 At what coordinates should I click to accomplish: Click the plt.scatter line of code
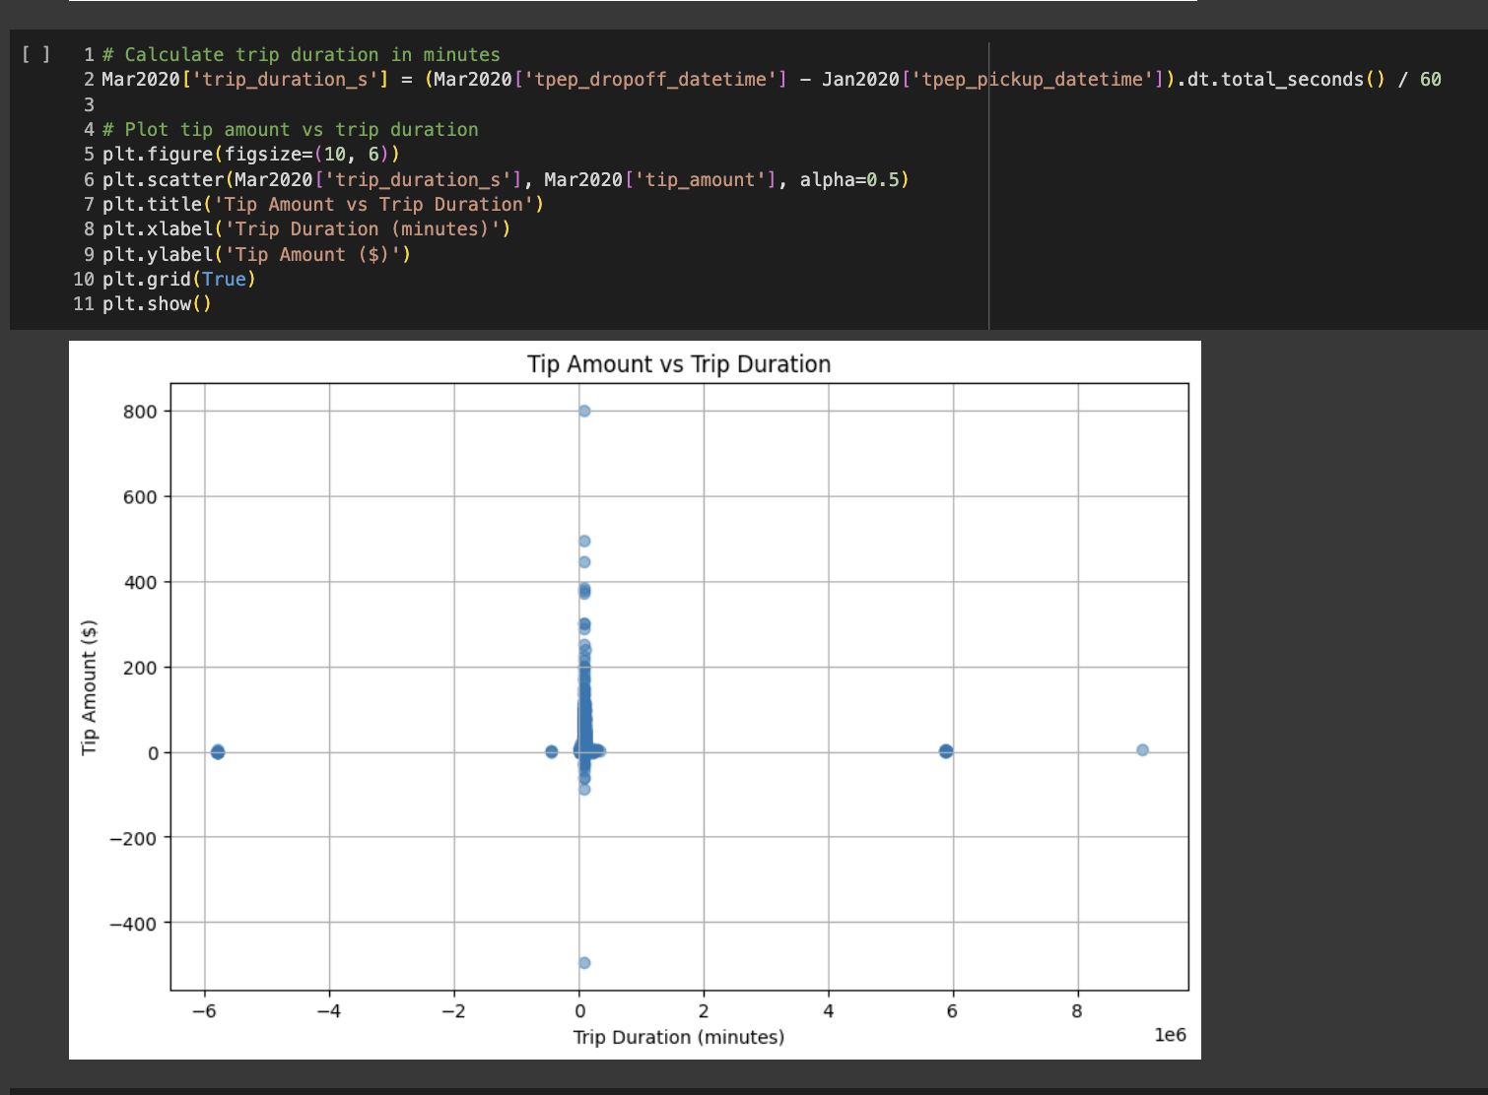(x=506, y=180)
